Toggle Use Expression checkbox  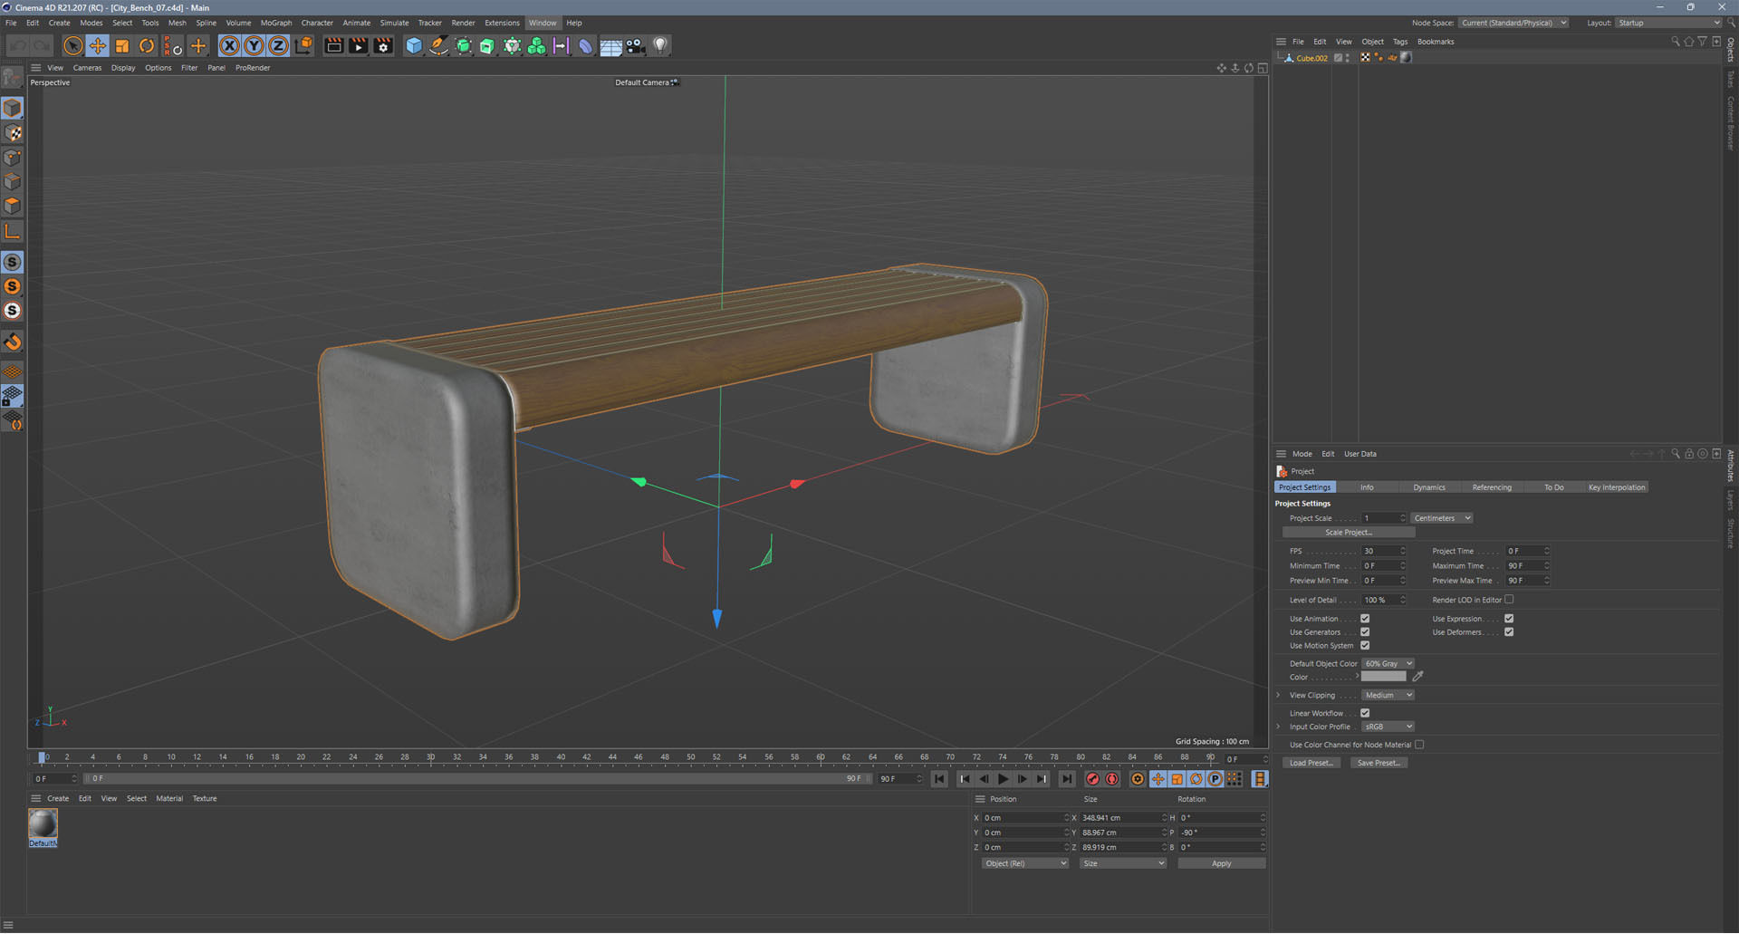click(x=1509, y=619)
